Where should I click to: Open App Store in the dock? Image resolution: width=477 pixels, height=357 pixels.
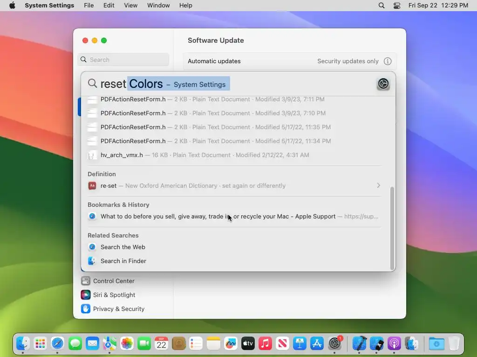pos(317,344)
